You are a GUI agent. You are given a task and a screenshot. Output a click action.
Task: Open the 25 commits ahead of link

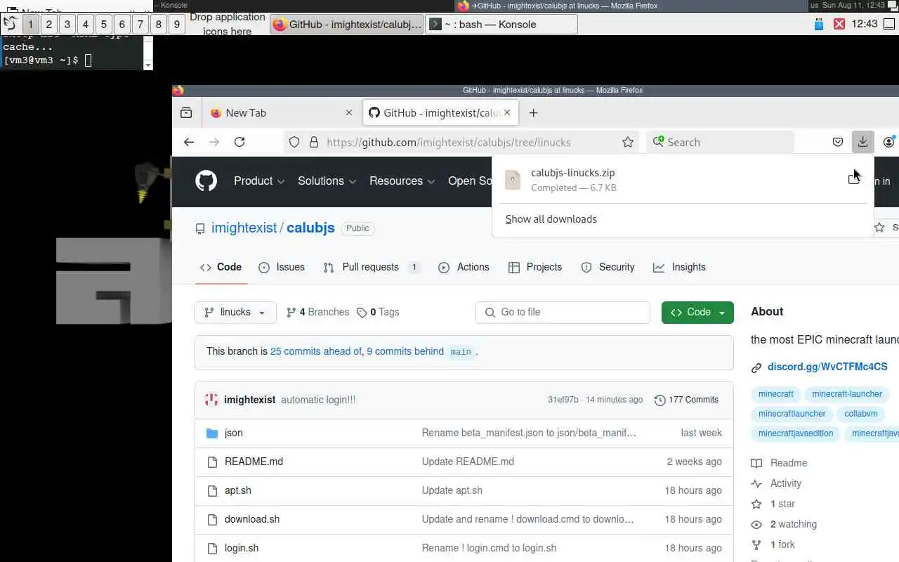tap(316, 351)
